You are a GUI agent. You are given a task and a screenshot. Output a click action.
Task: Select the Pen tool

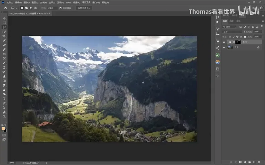tap(4, 103)
